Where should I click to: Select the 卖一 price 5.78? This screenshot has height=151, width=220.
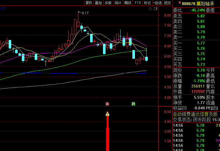pos(201,37)
